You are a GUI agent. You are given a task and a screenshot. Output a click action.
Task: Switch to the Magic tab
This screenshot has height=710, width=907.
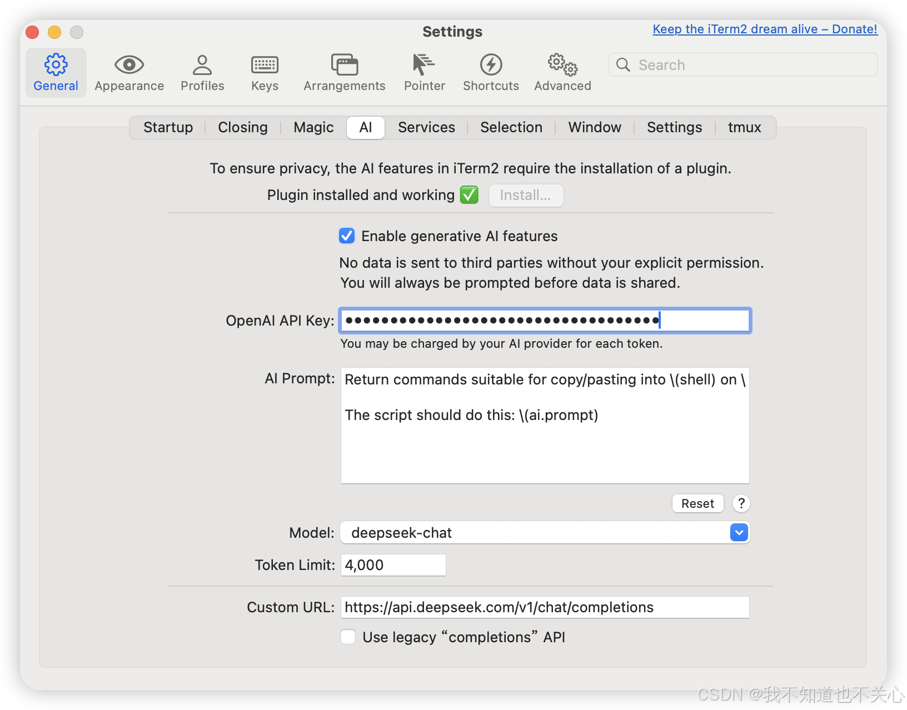313,127
